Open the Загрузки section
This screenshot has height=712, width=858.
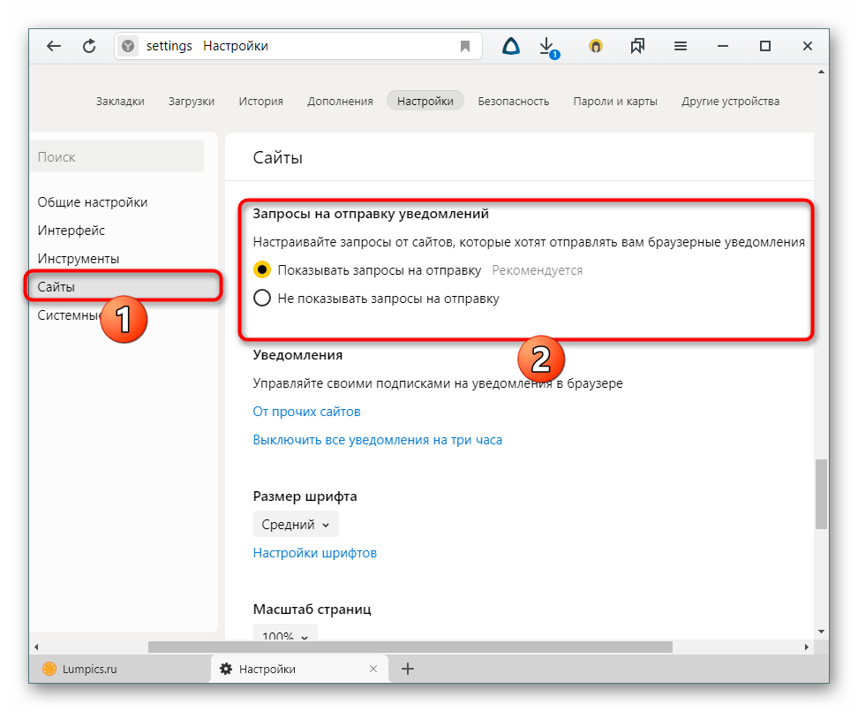point(192,102)
